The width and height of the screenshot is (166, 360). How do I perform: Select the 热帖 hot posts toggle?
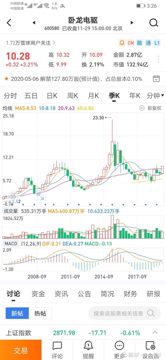click(40, 313)
